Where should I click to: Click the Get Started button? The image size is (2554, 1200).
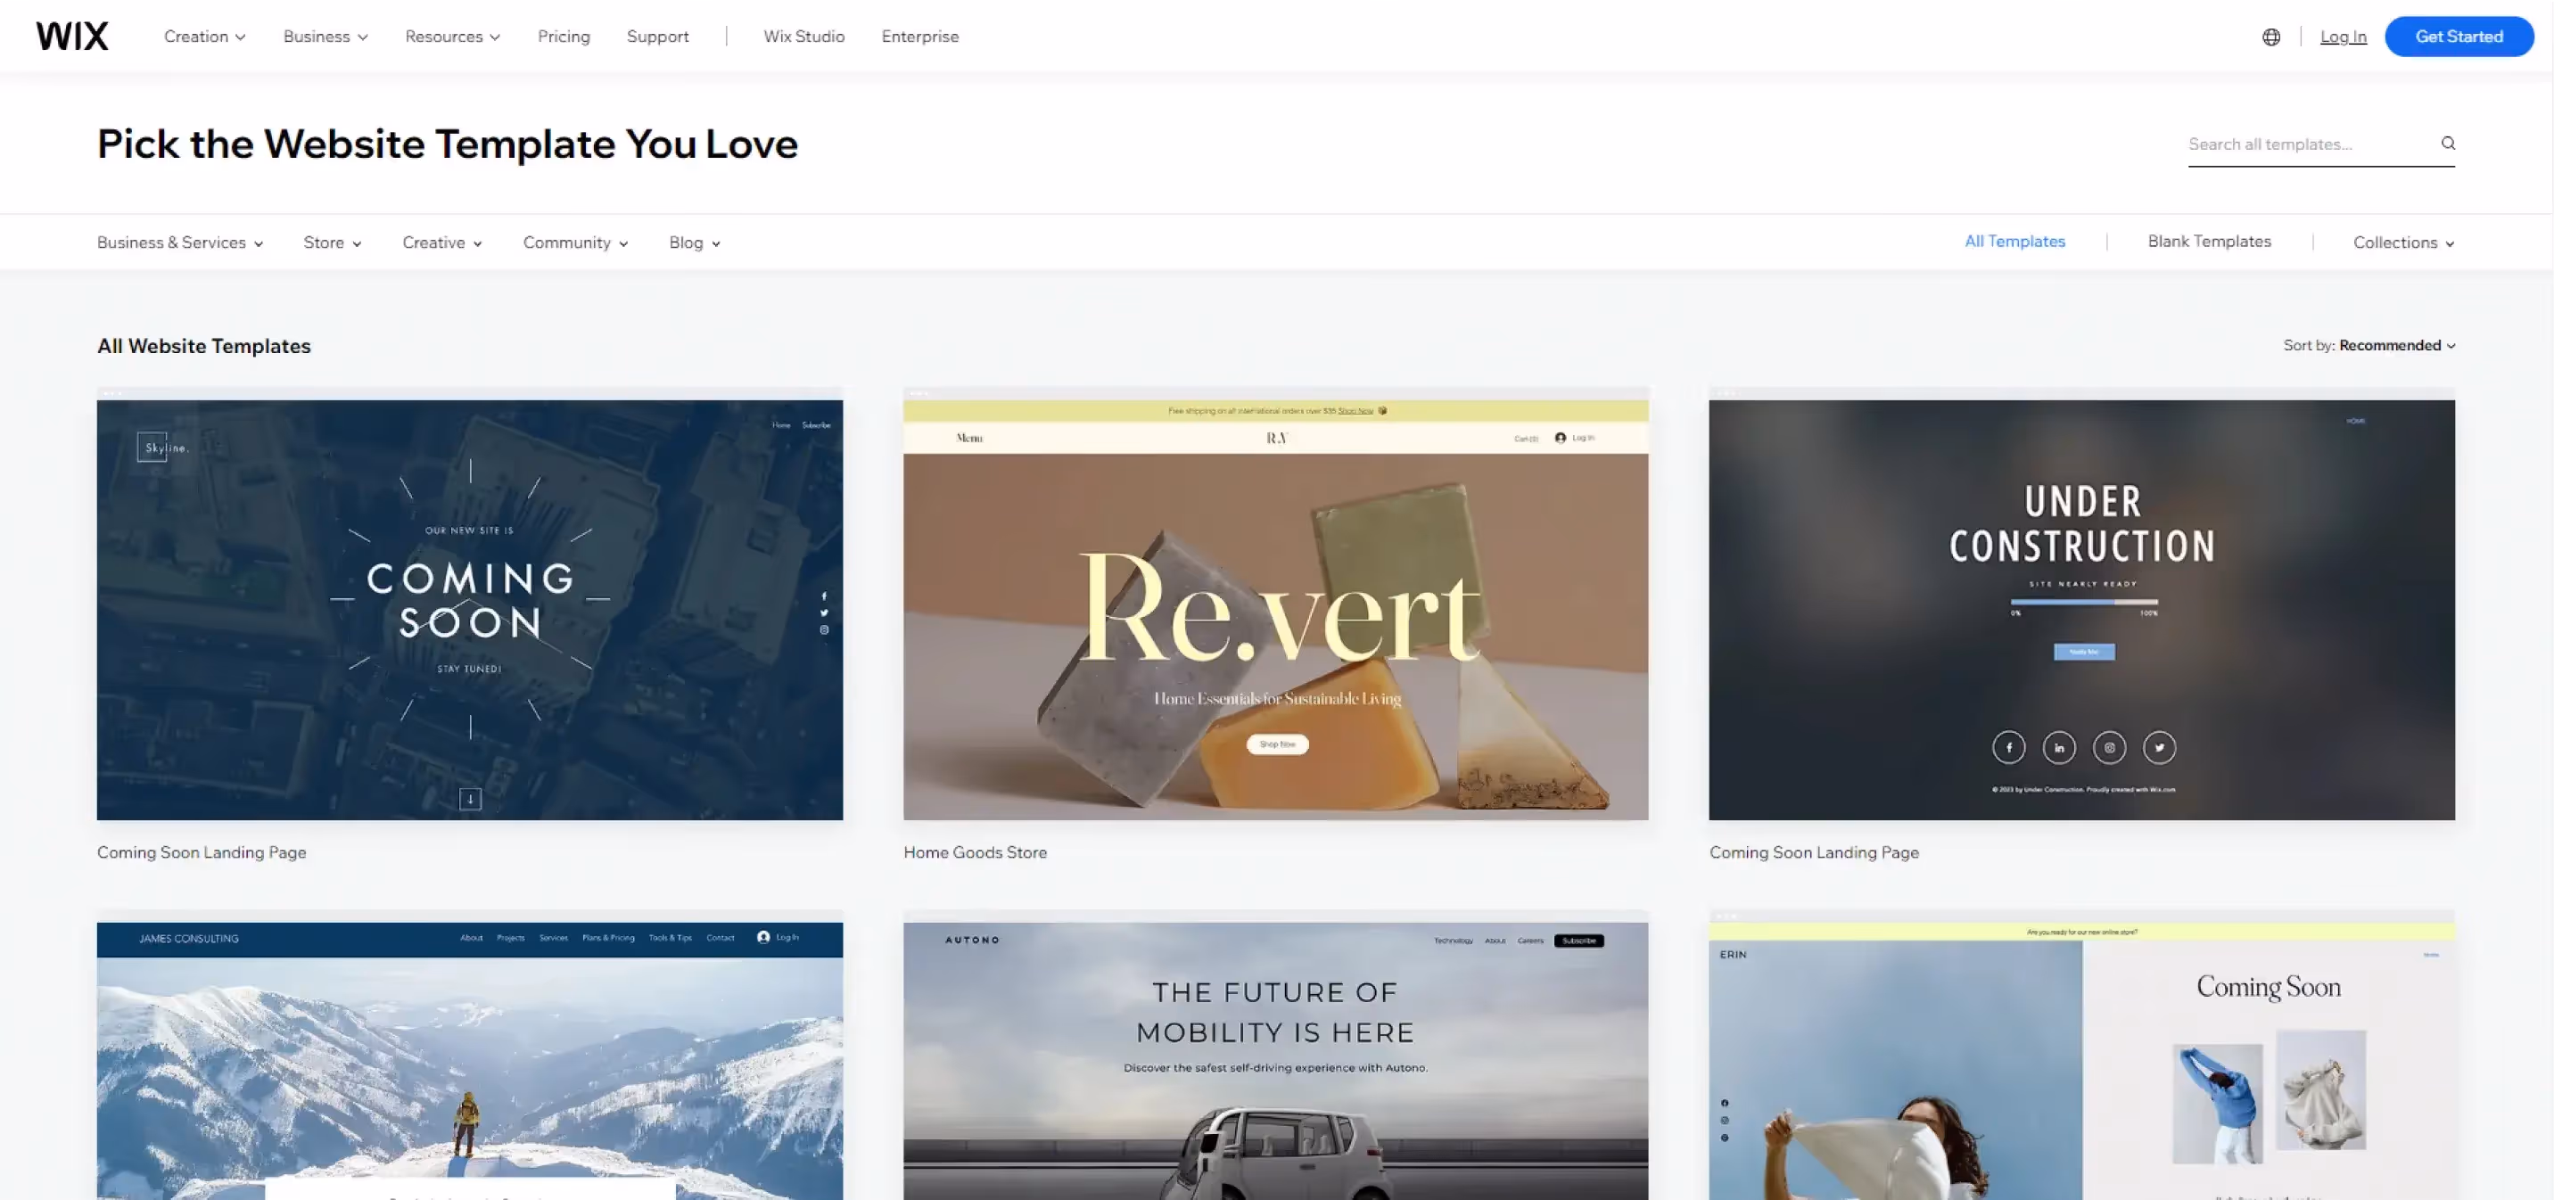pos(2459,36)
